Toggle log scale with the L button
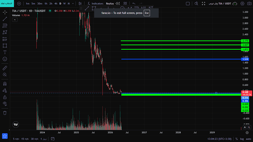 click(249, 127)
